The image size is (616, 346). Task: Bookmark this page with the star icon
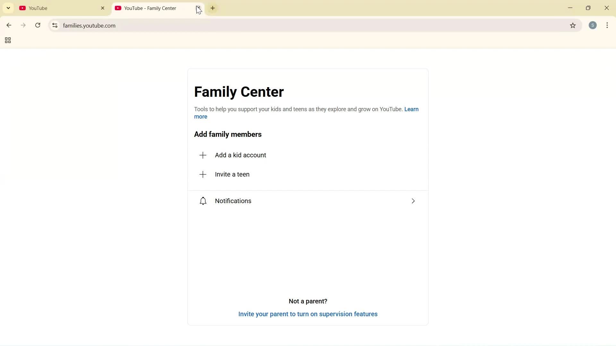click(x=573, y=26)
